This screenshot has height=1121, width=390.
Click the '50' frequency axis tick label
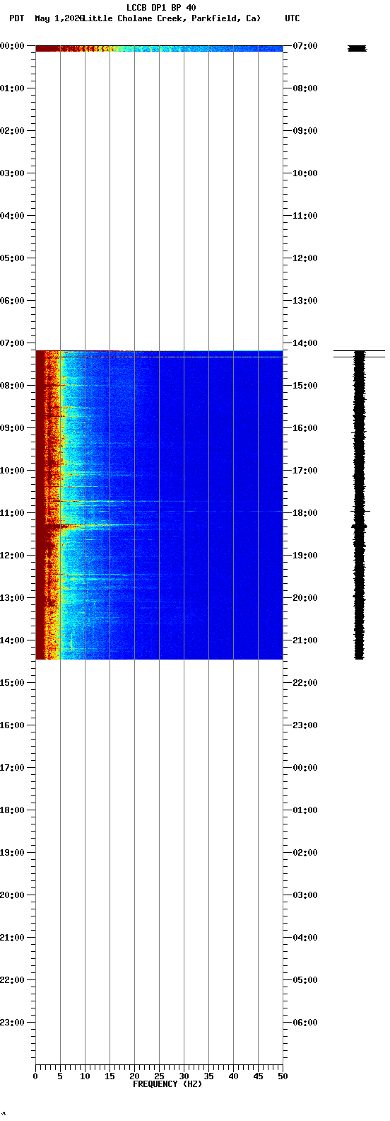click(283, 1076)
